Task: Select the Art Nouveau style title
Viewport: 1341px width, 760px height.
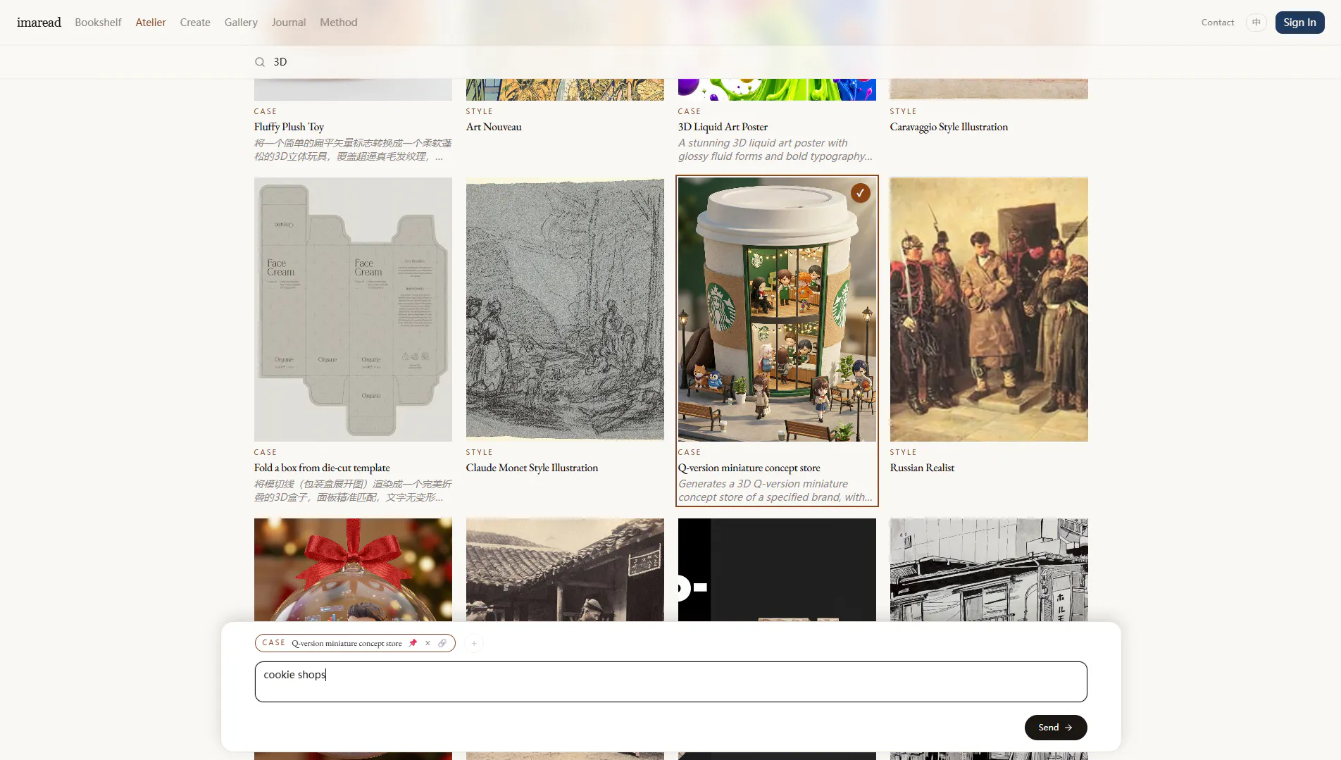Action: (494, 127)
